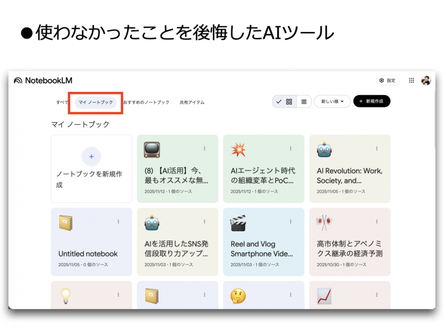Switch to おすすめのノートブック tab
This screenshot has width=445, height=333.
tap(147, 102)
